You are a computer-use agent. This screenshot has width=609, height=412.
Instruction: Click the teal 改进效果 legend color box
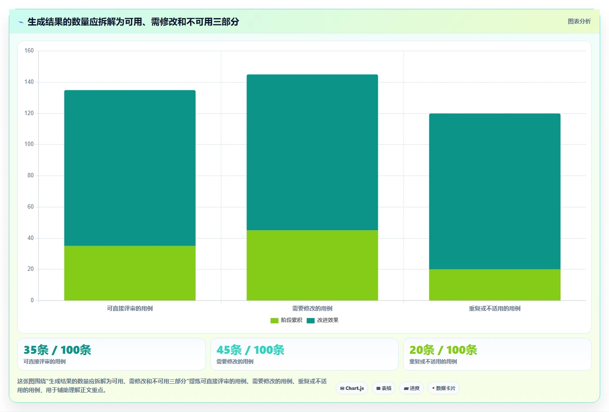click(x=310, y=321)
